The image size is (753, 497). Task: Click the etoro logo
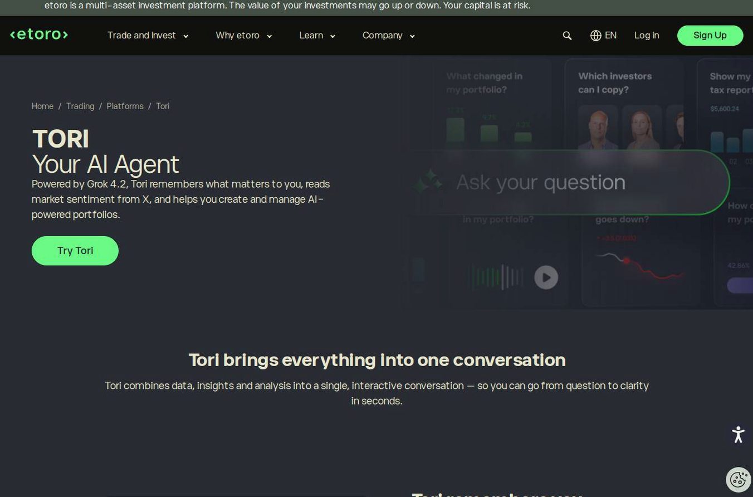39,35
